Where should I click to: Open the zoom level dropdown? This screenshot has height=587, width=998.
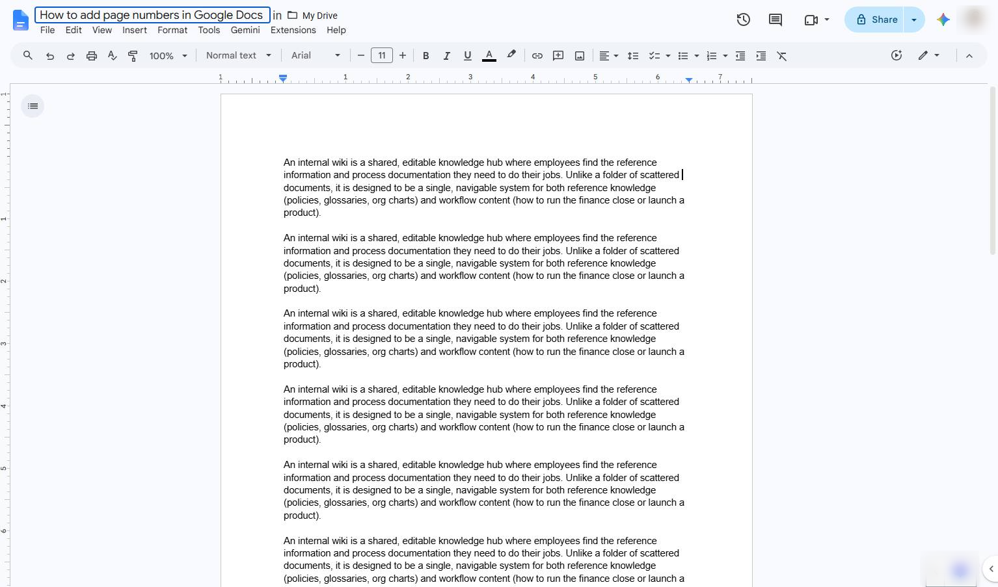point(168,56)
